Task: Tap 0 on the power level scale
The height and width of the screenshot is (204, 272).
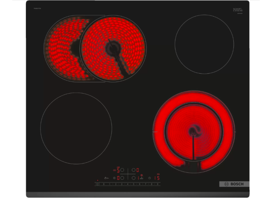Action: click(104, 184)
